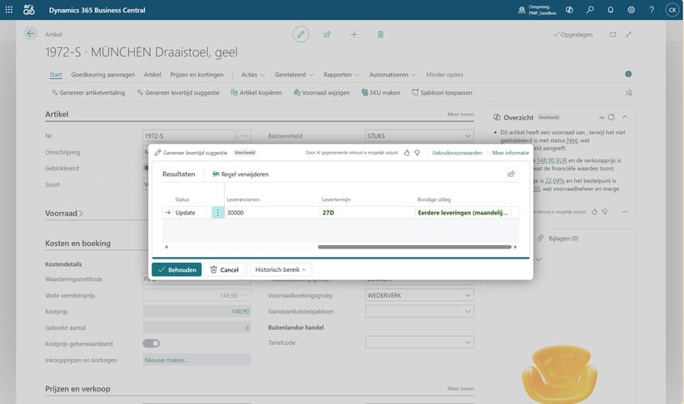Viewport: 684px width, 404px height.
Task: Click Nieuwe maken link for Inkoopprijzen
Action: coord(166,360)
